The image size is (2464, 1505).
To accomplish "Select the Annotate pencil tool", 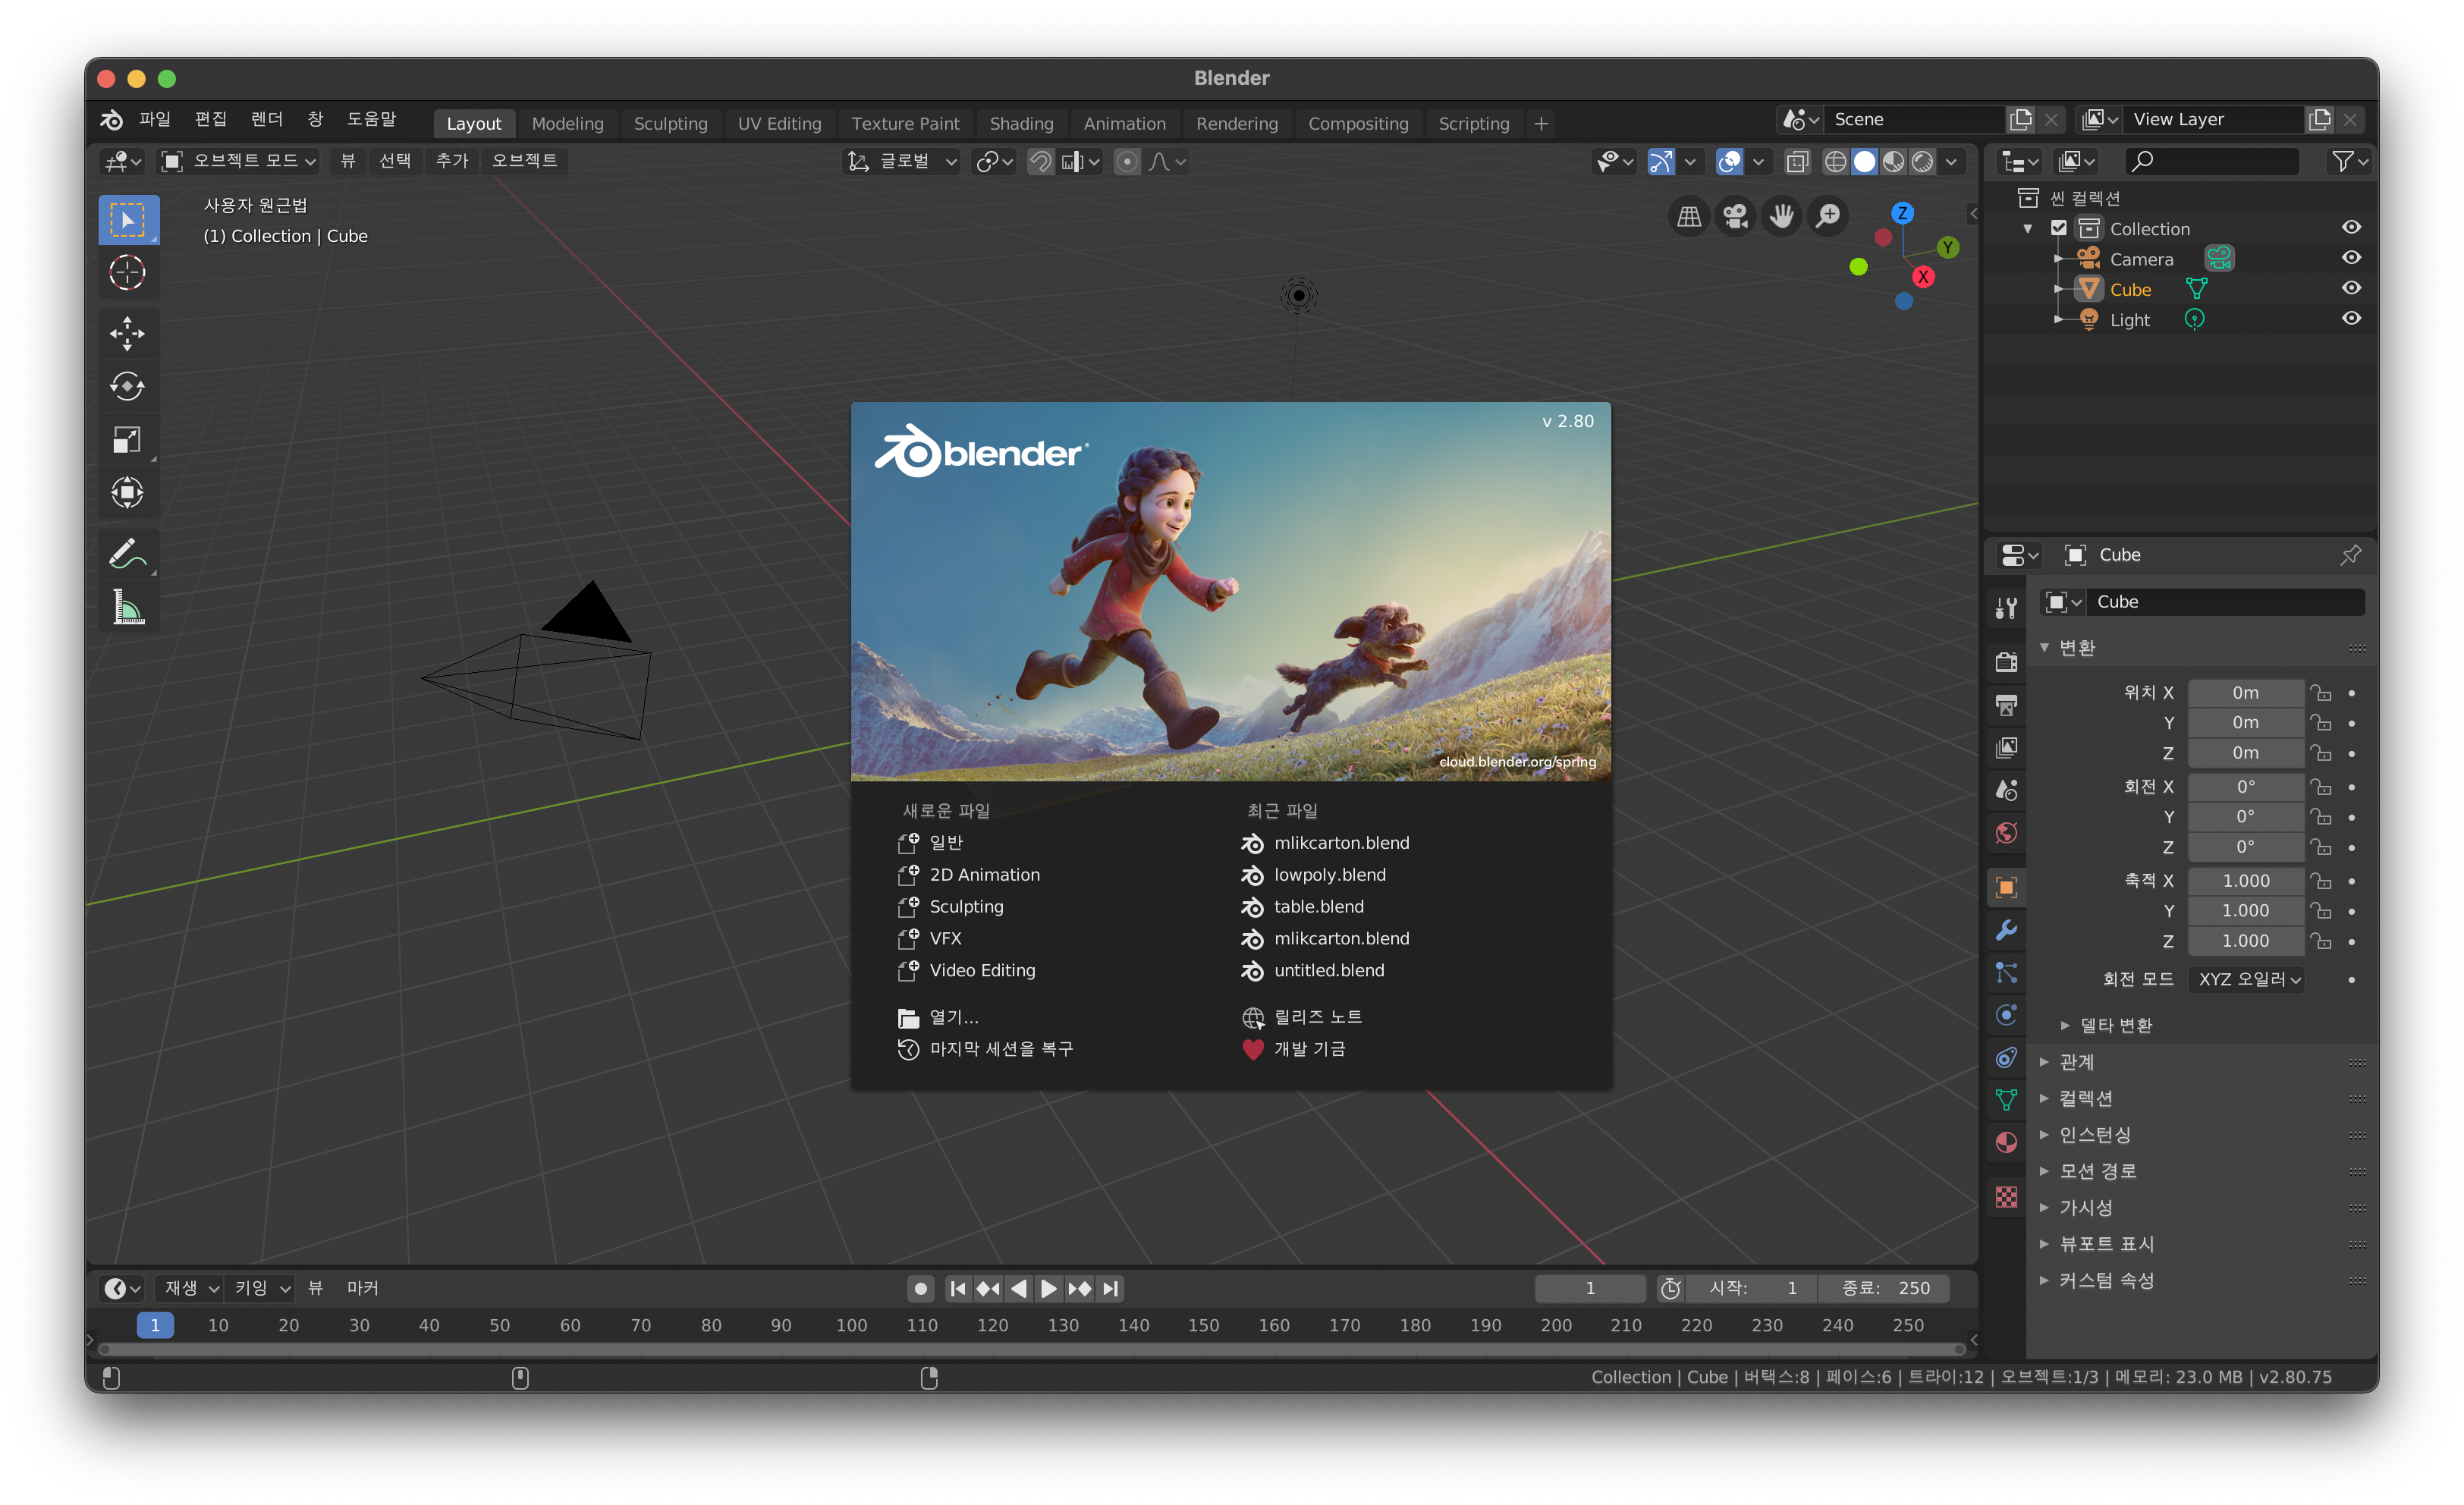I will point(127,553).
